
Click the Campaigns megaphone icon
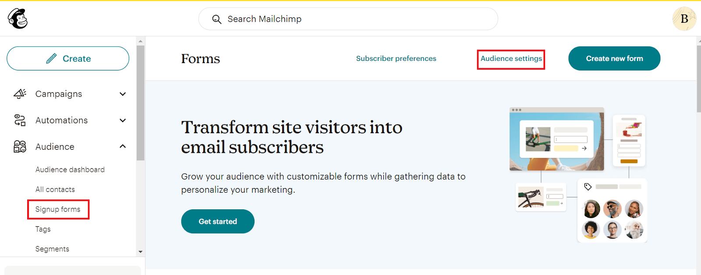(20, 94)
